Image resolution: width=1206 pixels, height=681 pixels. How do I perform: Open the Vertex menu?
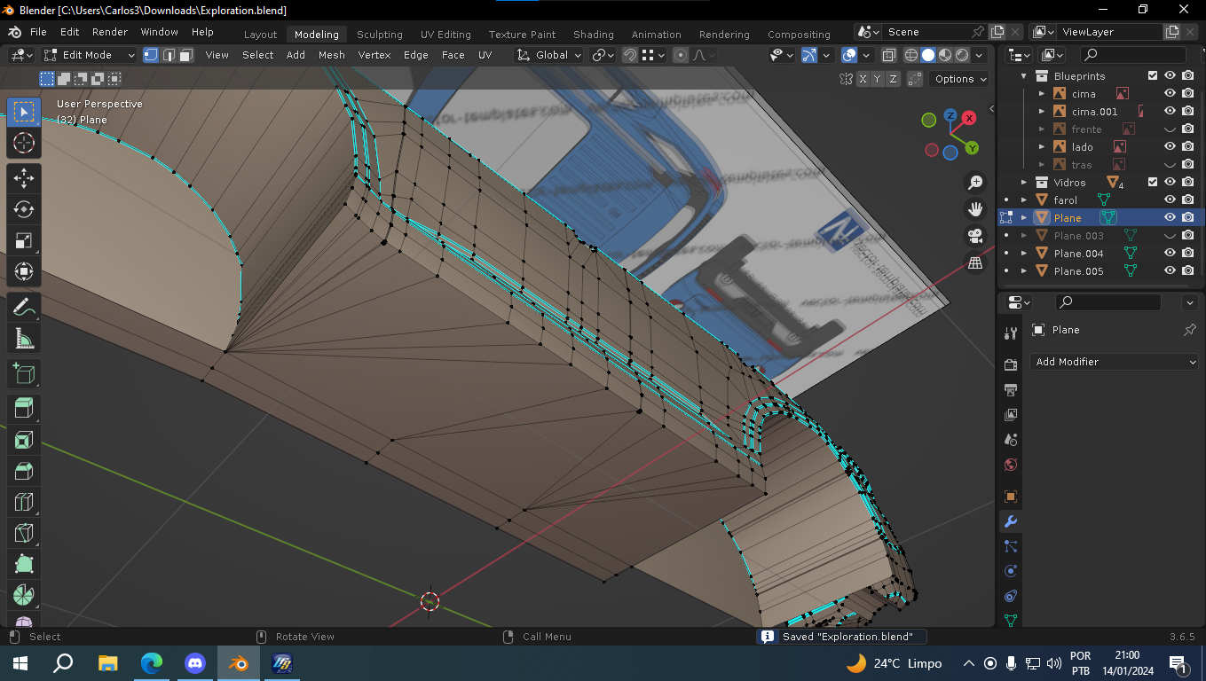click(374, 55)
